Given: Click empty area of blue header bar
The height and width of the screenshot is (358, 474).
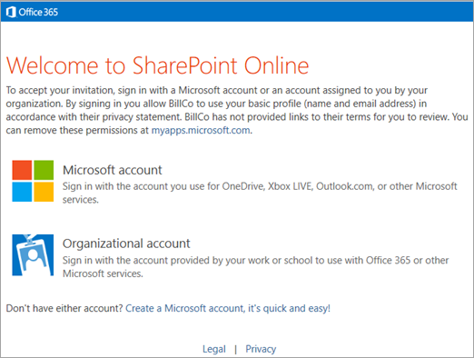Looking at the screenshot, I should 263,12.
